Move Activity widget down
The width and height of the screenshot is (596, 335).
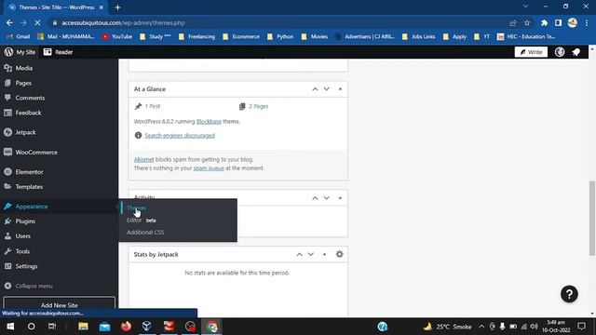tap(327, 198)
